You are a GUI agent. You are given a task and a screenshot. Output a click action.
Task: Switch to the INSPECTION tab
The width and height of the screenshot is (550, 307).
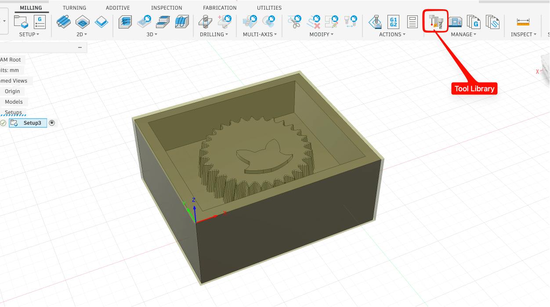pos(166,8)
